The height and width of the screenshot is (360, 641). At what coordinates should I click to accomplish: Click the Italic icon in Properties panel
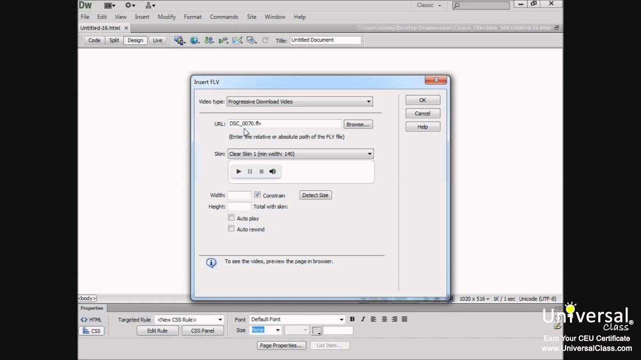coord(363,319)
